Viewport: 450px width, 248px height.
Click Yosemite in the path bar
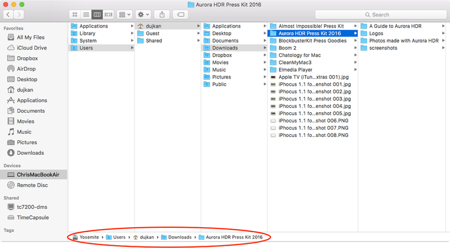(x=86, y=237)
